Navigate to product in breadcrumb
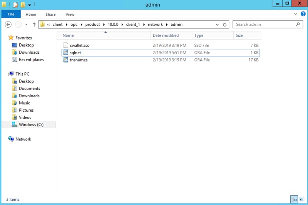This screenshot has height=205, width=308. pyautogui.click(x=92, y=25)
